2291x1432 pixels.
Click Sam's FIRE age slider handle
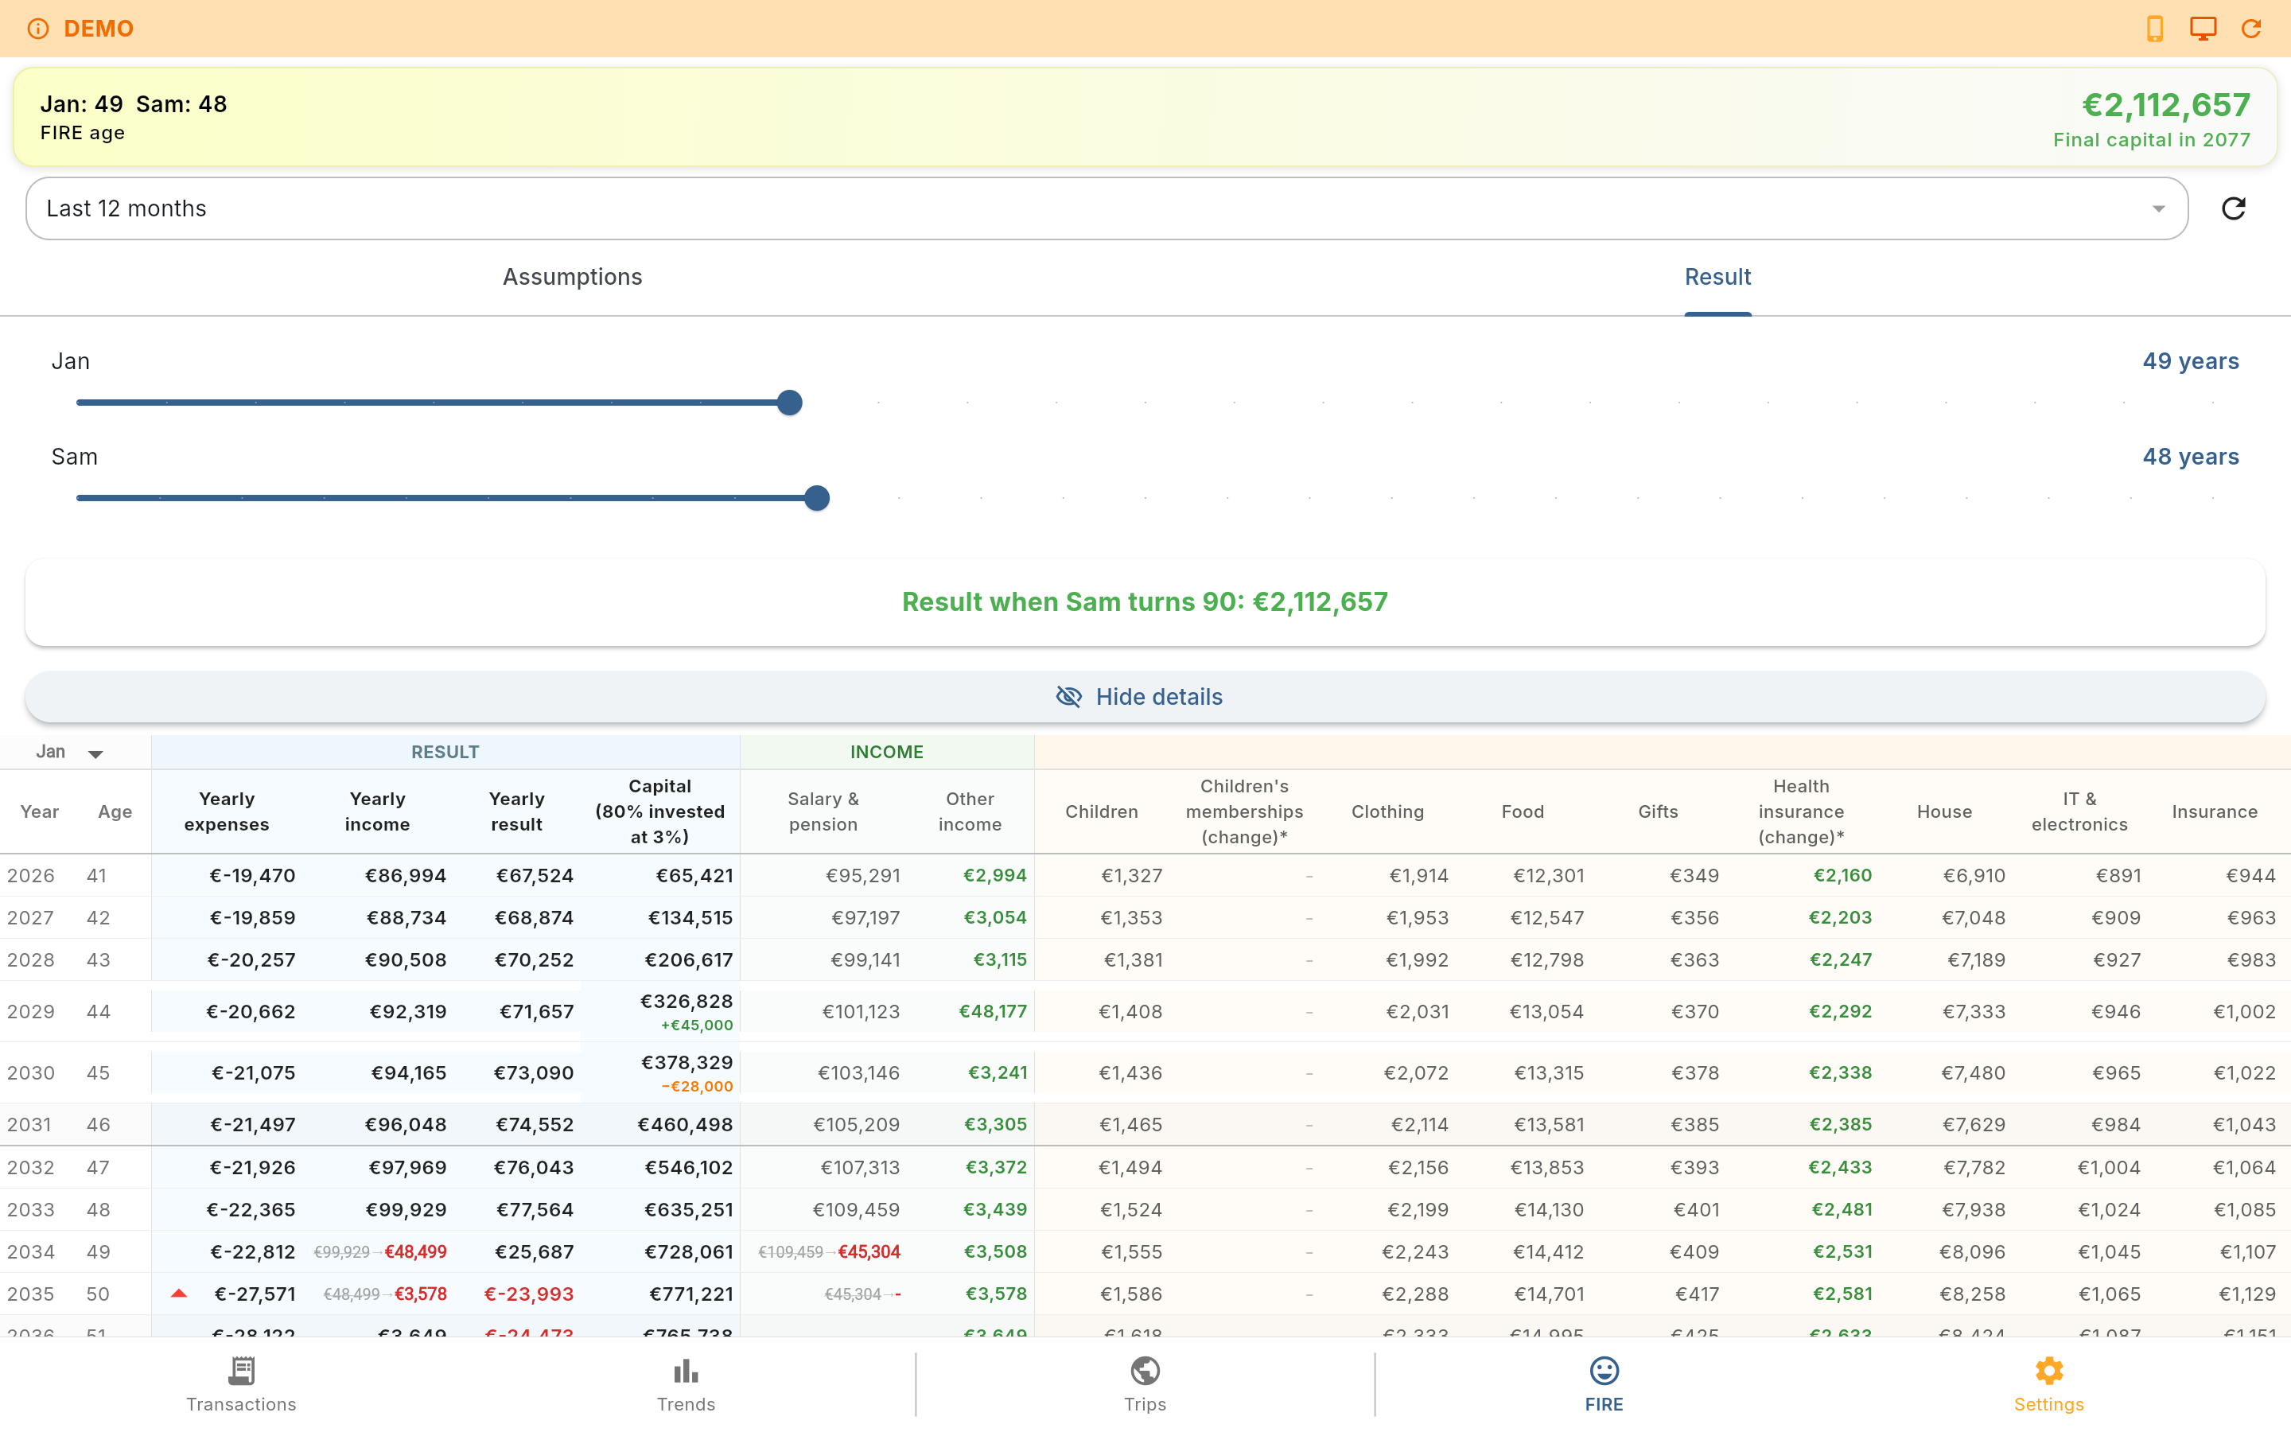pyautogui.click(x=817, y=498)
